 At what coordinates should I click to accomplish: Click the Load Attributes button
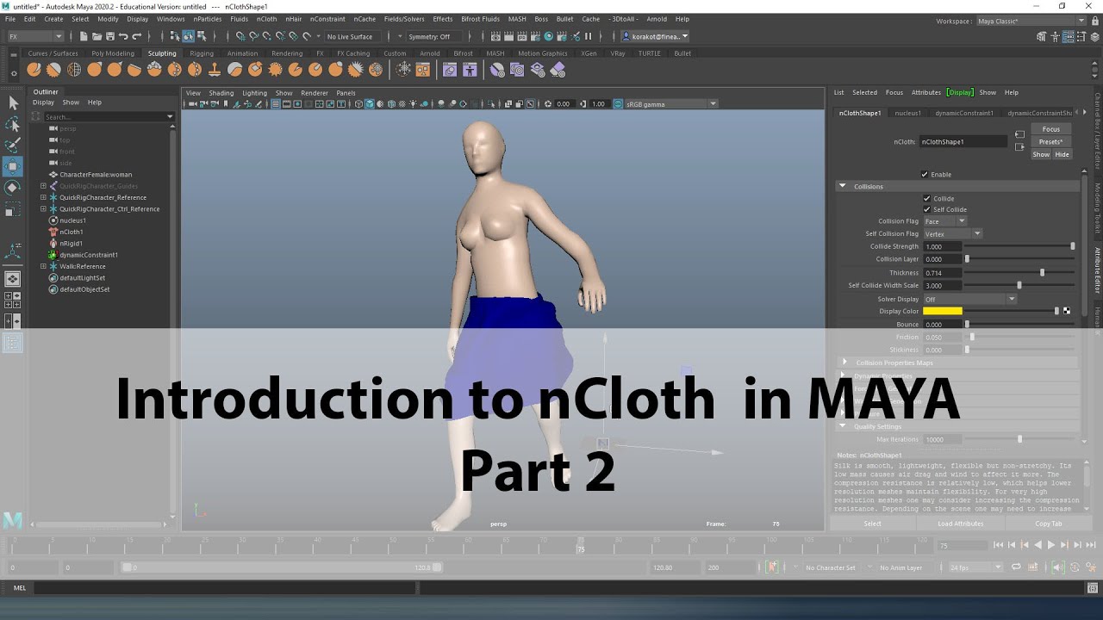pyautogui.click(x=961, y=524)
